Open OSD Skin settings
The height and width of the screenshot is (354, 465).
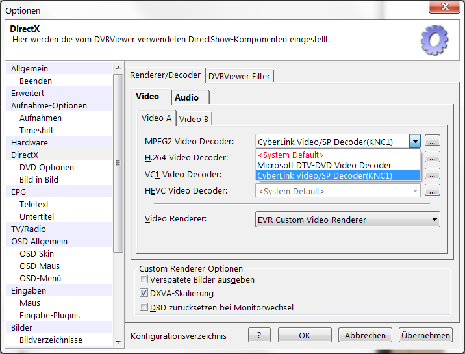tap(59, 253)
